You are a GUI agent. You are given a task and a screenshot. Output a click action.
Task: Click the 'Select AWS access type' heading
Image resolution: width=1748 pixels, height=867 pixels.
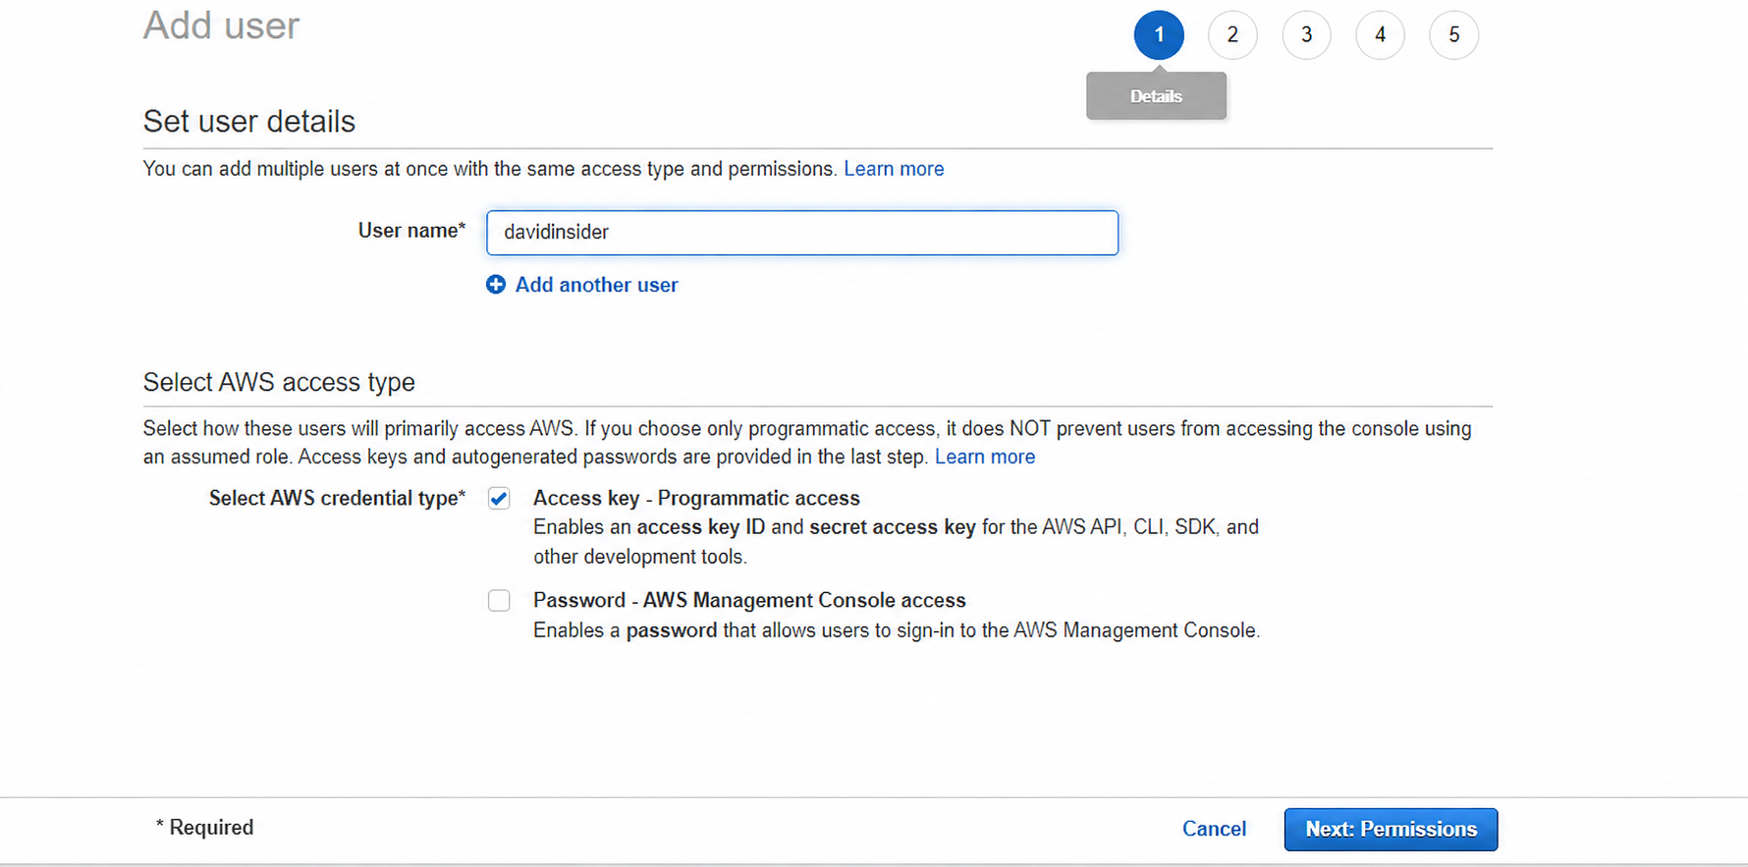coord(279,382)
